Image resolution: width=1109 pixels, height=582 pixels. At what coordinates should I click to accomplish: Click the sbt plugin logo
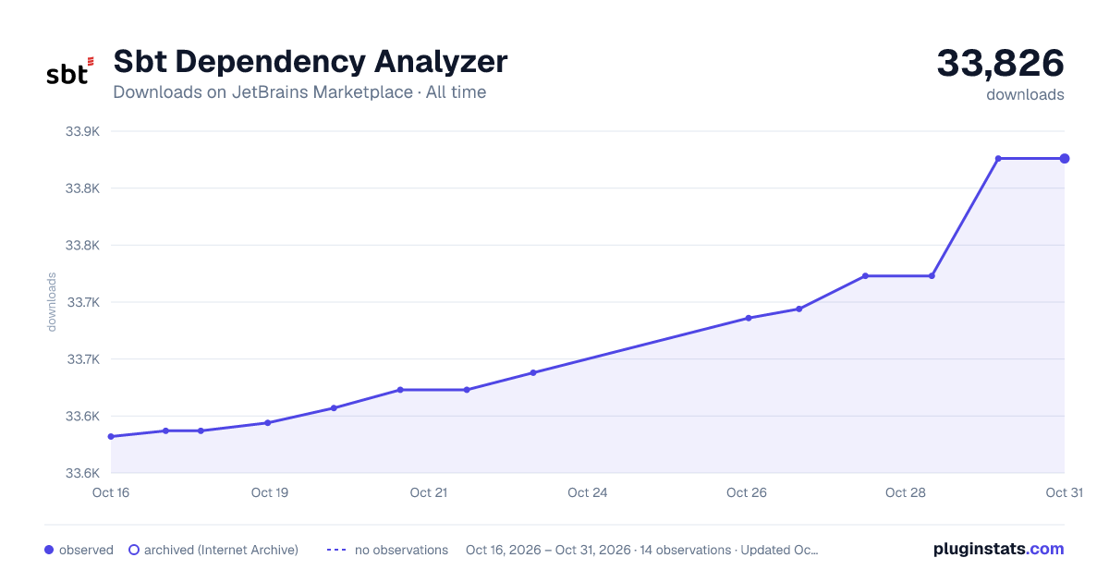(70, 71)
